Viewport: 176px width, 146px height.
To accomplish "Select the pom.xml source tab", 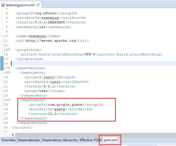I will (110, 140).
